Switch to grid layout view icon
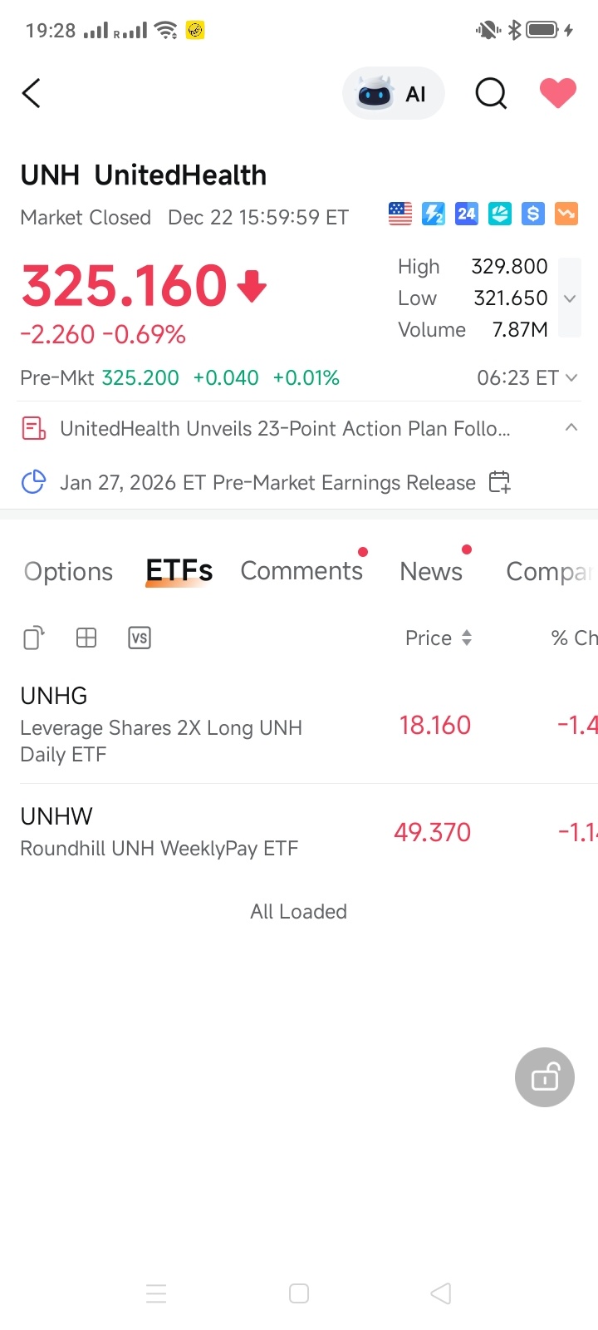 86,638
